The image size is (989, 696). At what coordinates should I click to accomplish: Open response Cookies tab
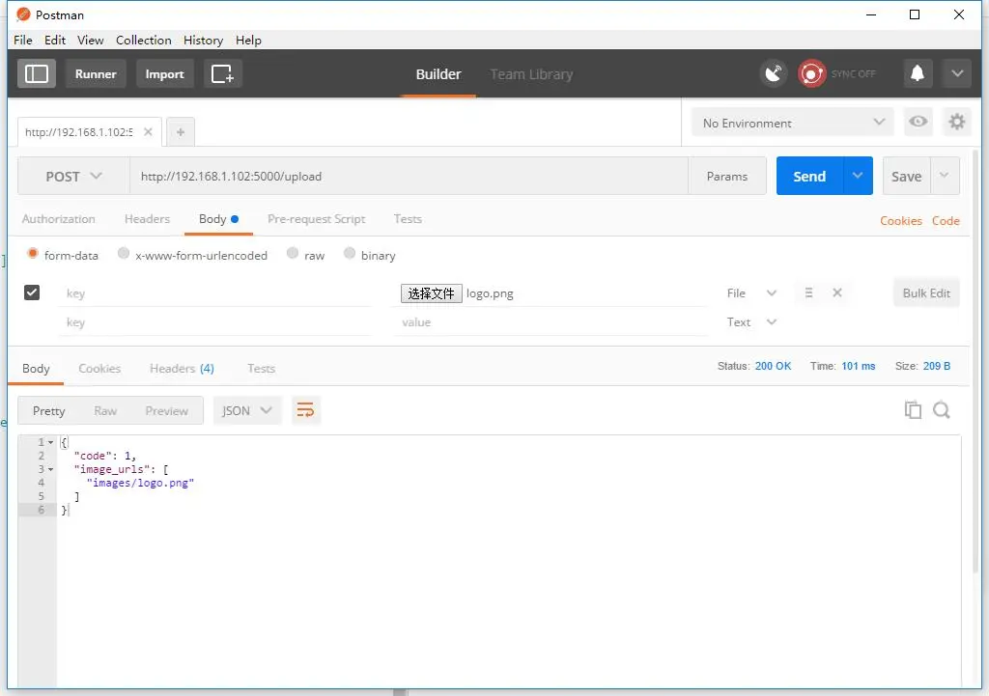click(99, 368)
